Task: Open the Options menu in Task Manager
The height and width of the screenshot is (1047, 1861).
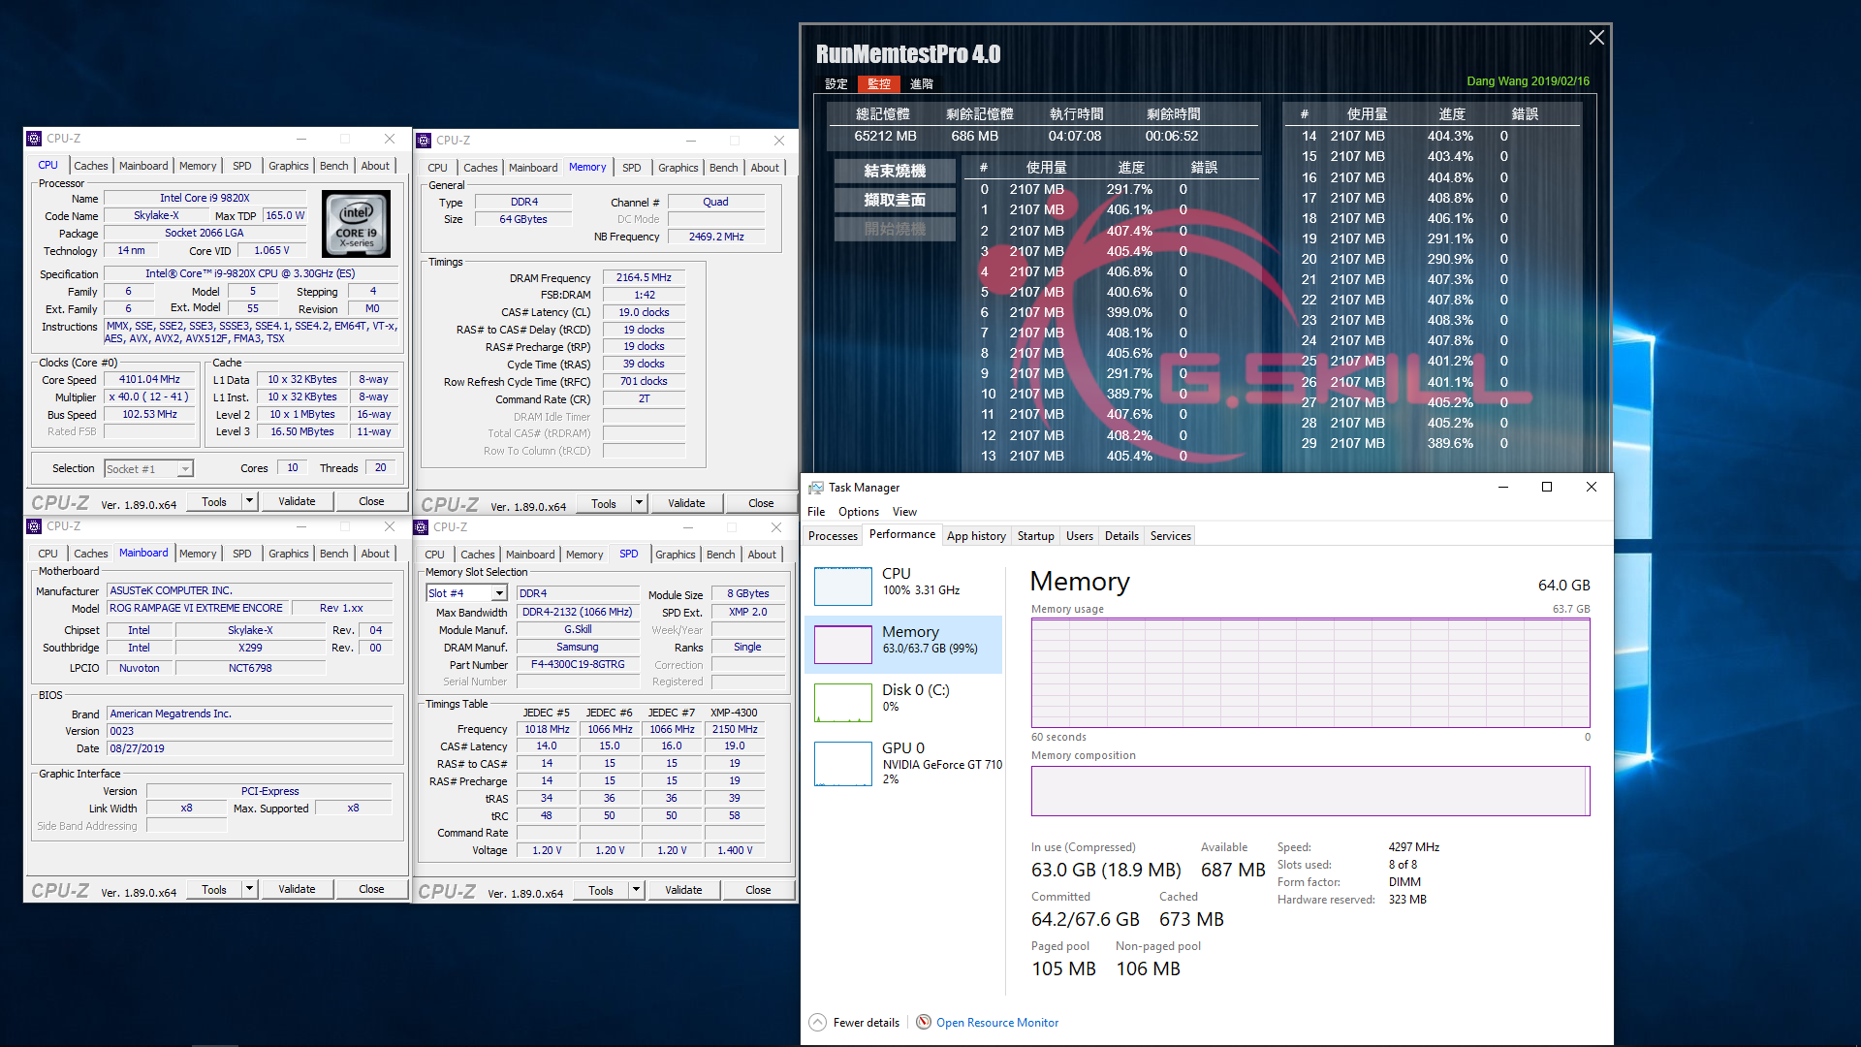Action: click(x=858, y=511)
